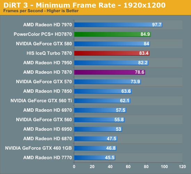191x174 pixels.
Task: Select the label 'AMD Radeon HD 6950'
Action: point(48,129)
